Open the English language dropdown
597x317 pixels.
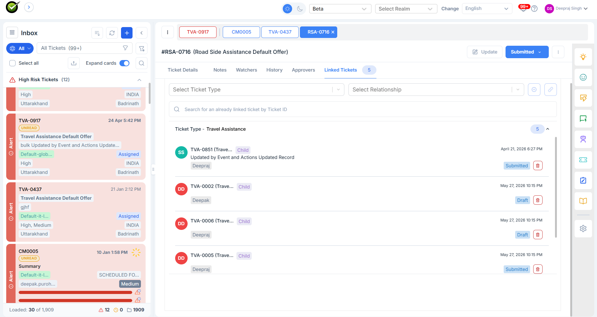pos(487,9)
